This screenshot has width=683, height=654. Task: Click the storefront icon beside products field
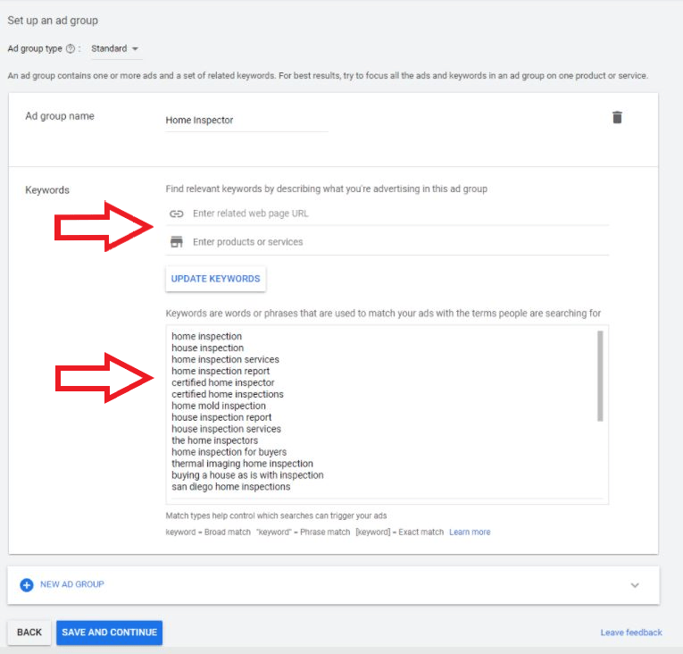pos(176,242)
